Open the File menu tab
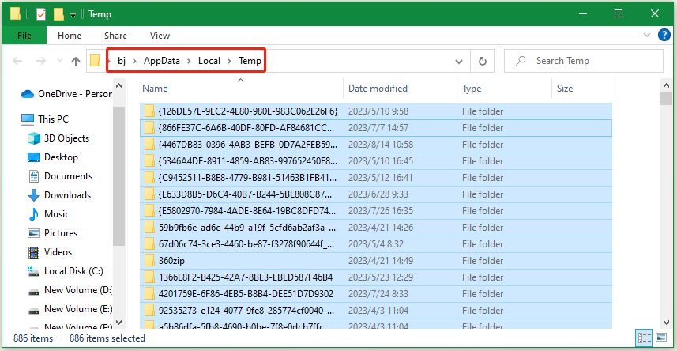The height and width of the screenshot is (351, 677). tap(24, 36)
